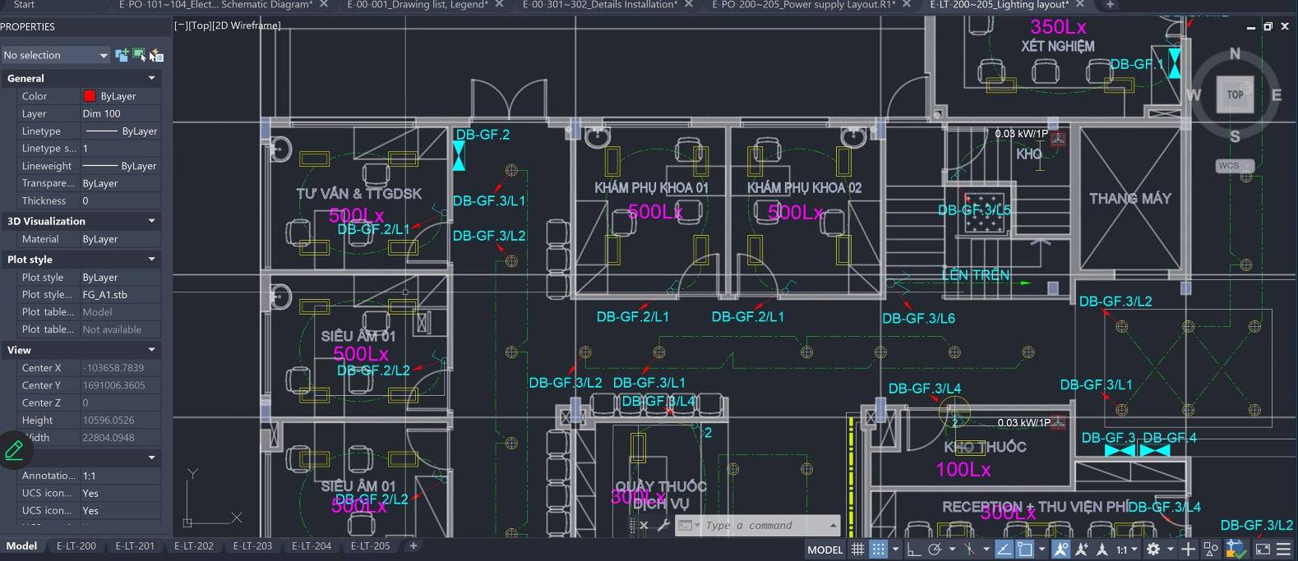The height and width of the screenshot is (561, 1298).
Task: Open snap mode settings dropdown arrow
Action: [895, 550]
